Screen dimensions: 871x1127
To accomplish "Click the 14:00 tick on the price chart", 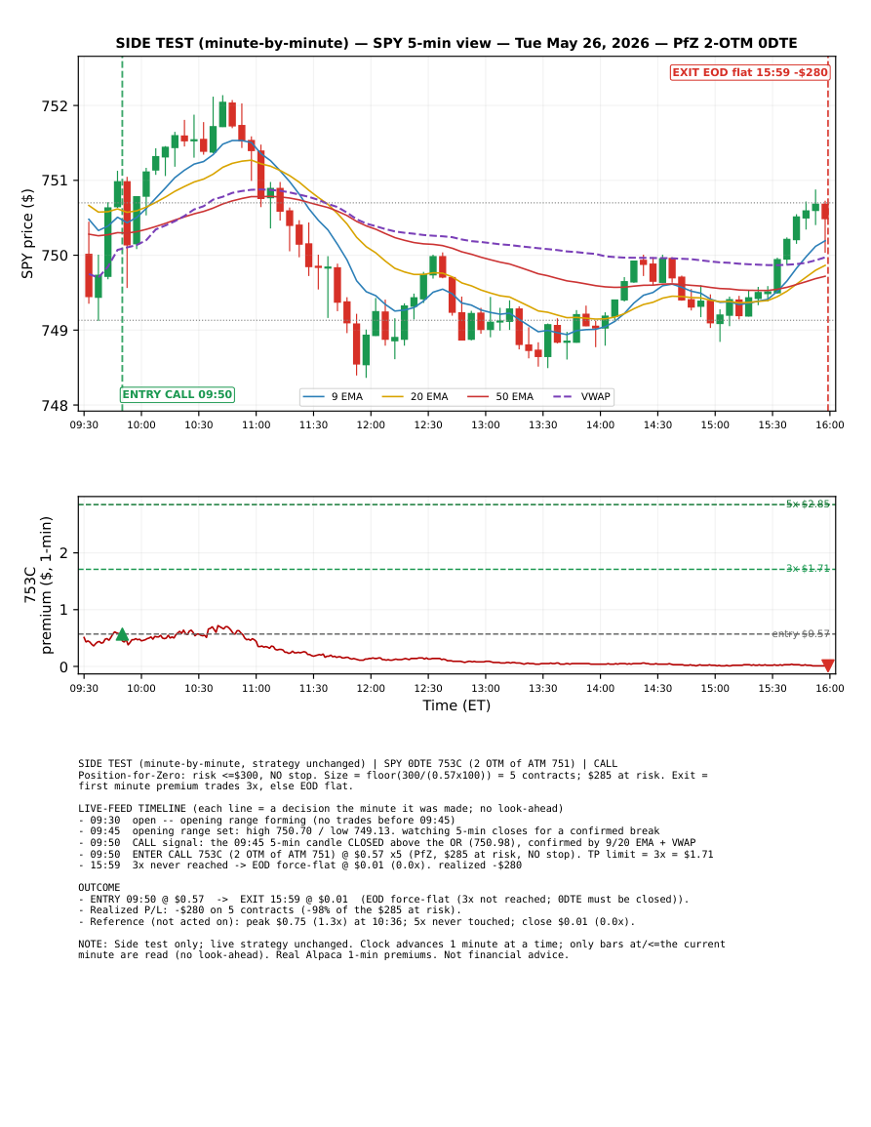I will [x=600, y=424].
